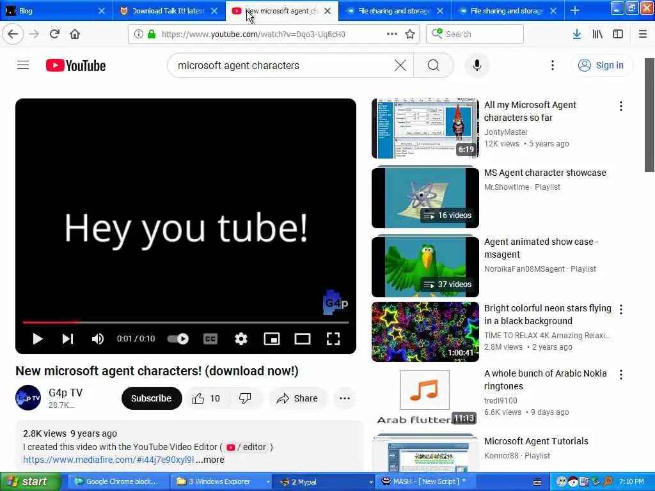Open the YouTube editor link in description
Image resolution: width=655 pixels, height=491 pixels.
coord(246,447)
